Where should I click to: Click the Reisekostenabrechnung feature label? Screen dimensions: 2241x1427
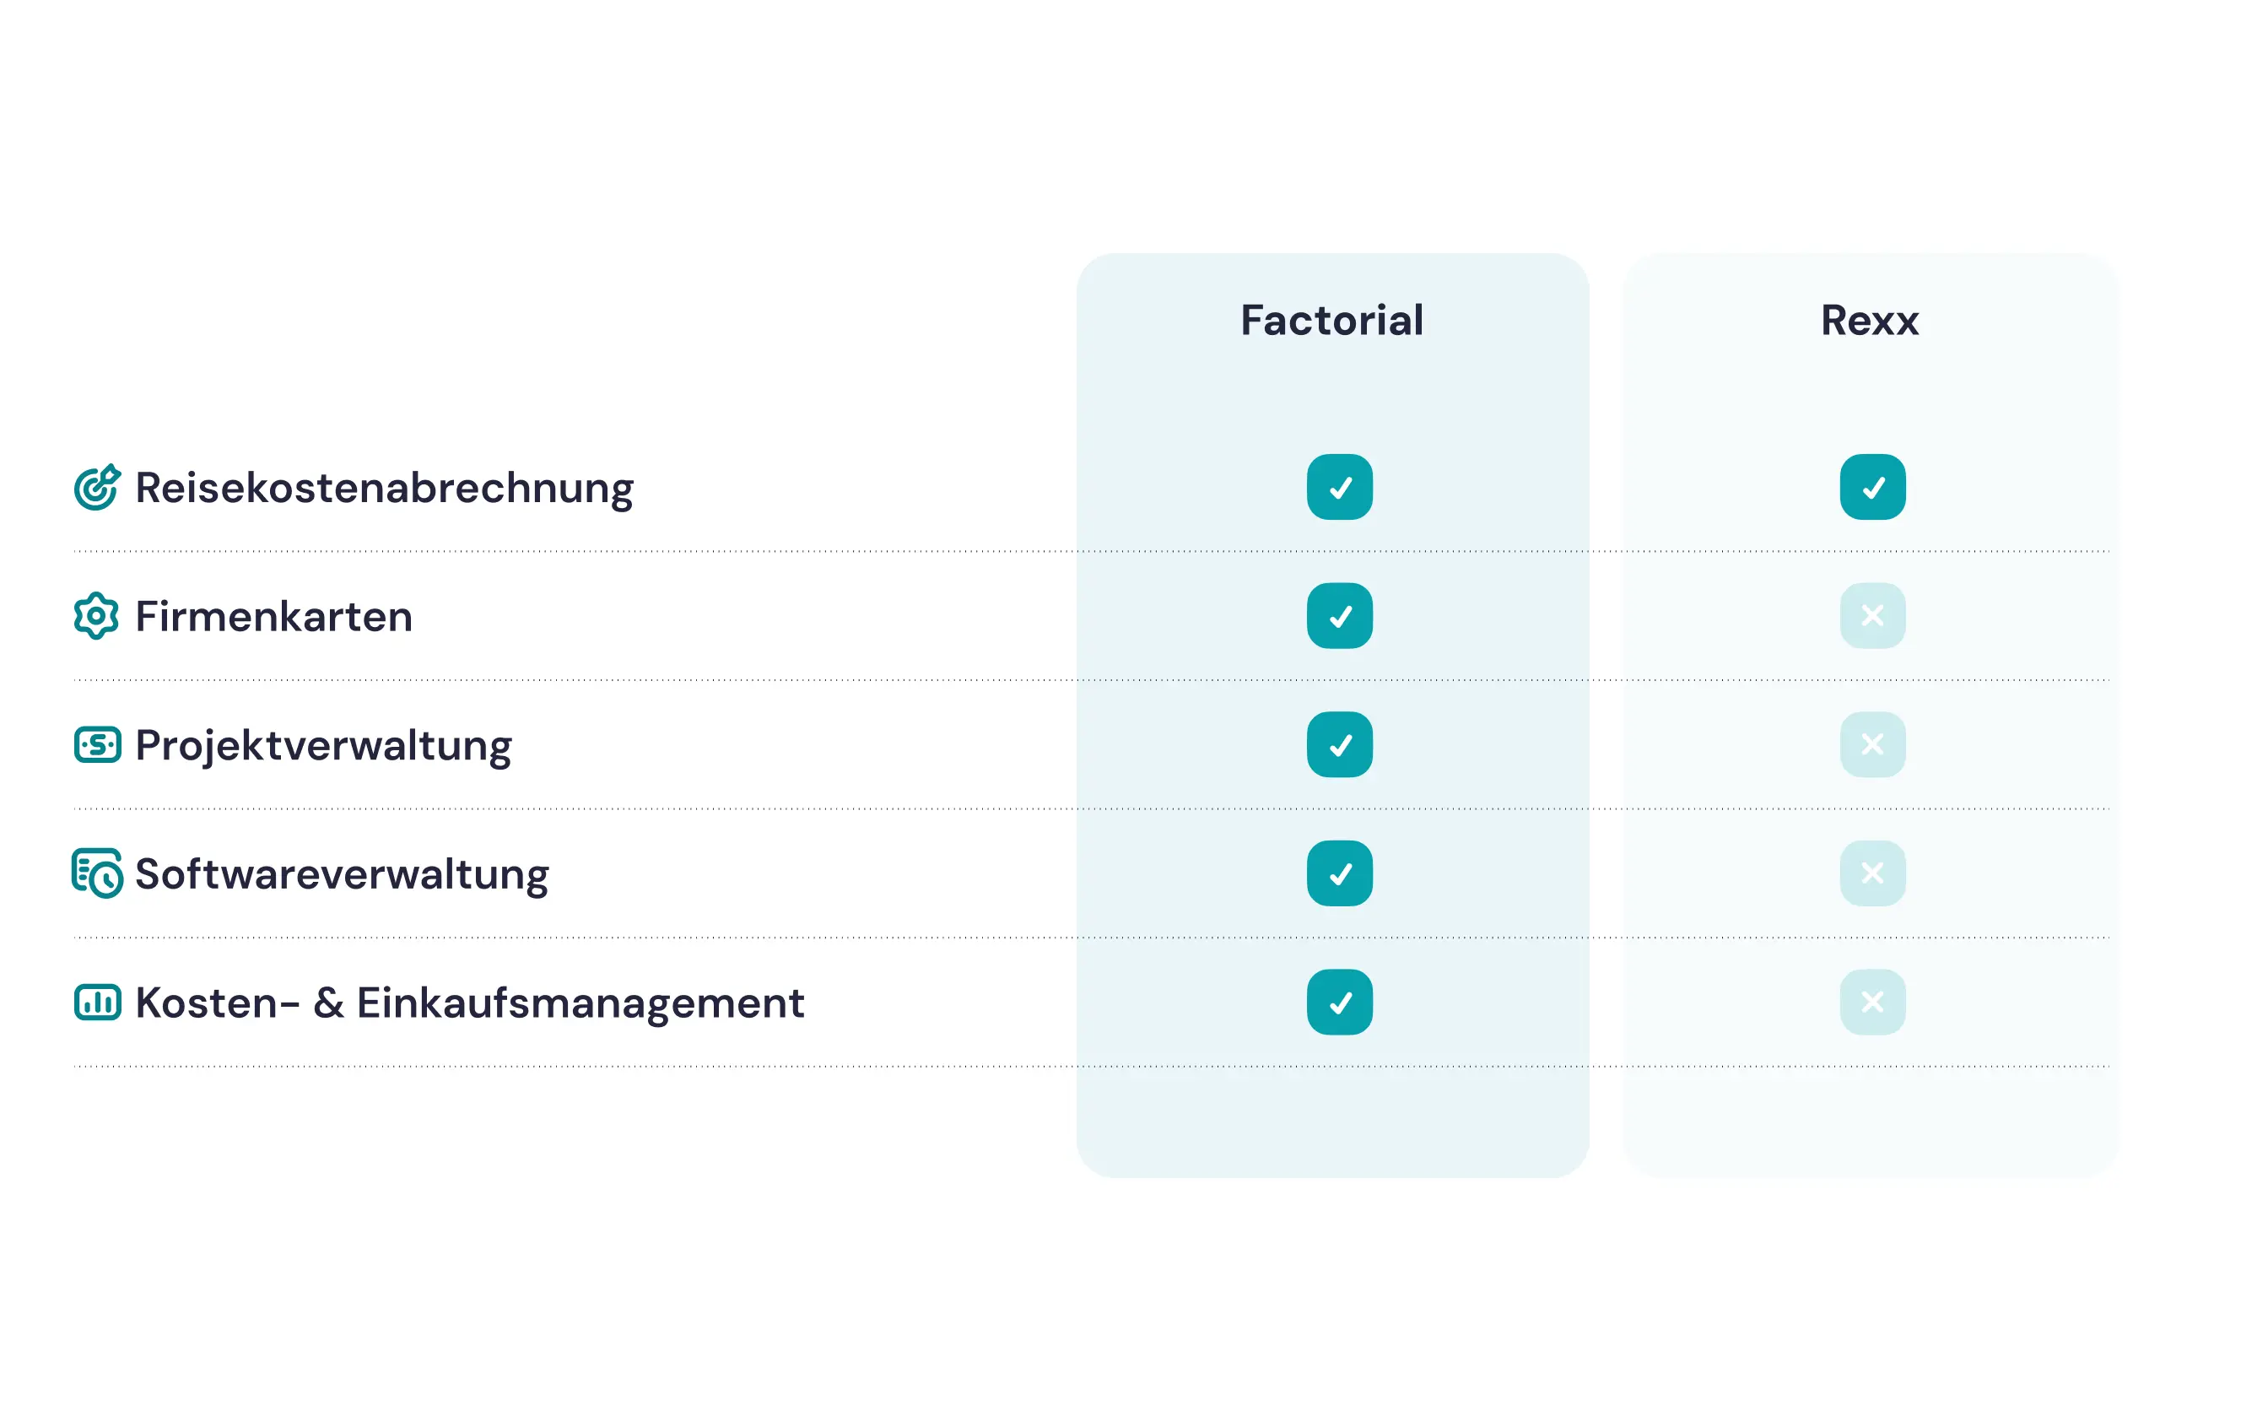[383, 488]
